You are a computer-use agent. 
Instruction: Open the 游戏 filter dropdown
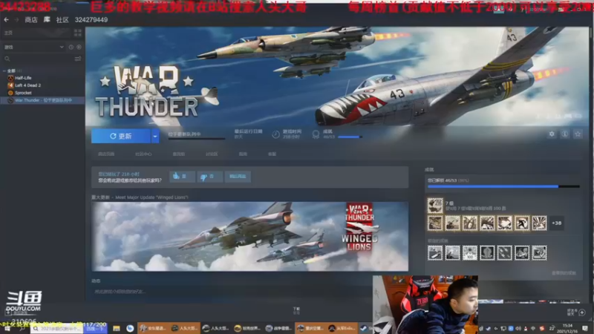[34, 47]
